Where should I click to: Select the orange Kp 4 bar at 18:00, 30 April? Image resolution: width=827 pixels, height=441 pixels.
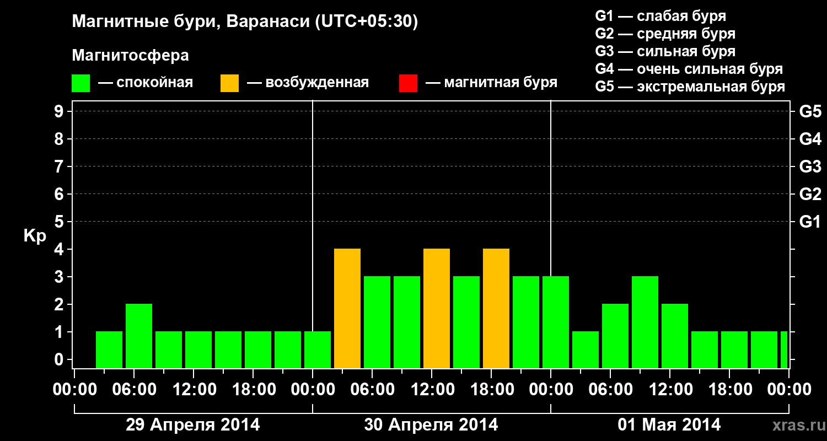pyautogui.click(x=496, y=309)
